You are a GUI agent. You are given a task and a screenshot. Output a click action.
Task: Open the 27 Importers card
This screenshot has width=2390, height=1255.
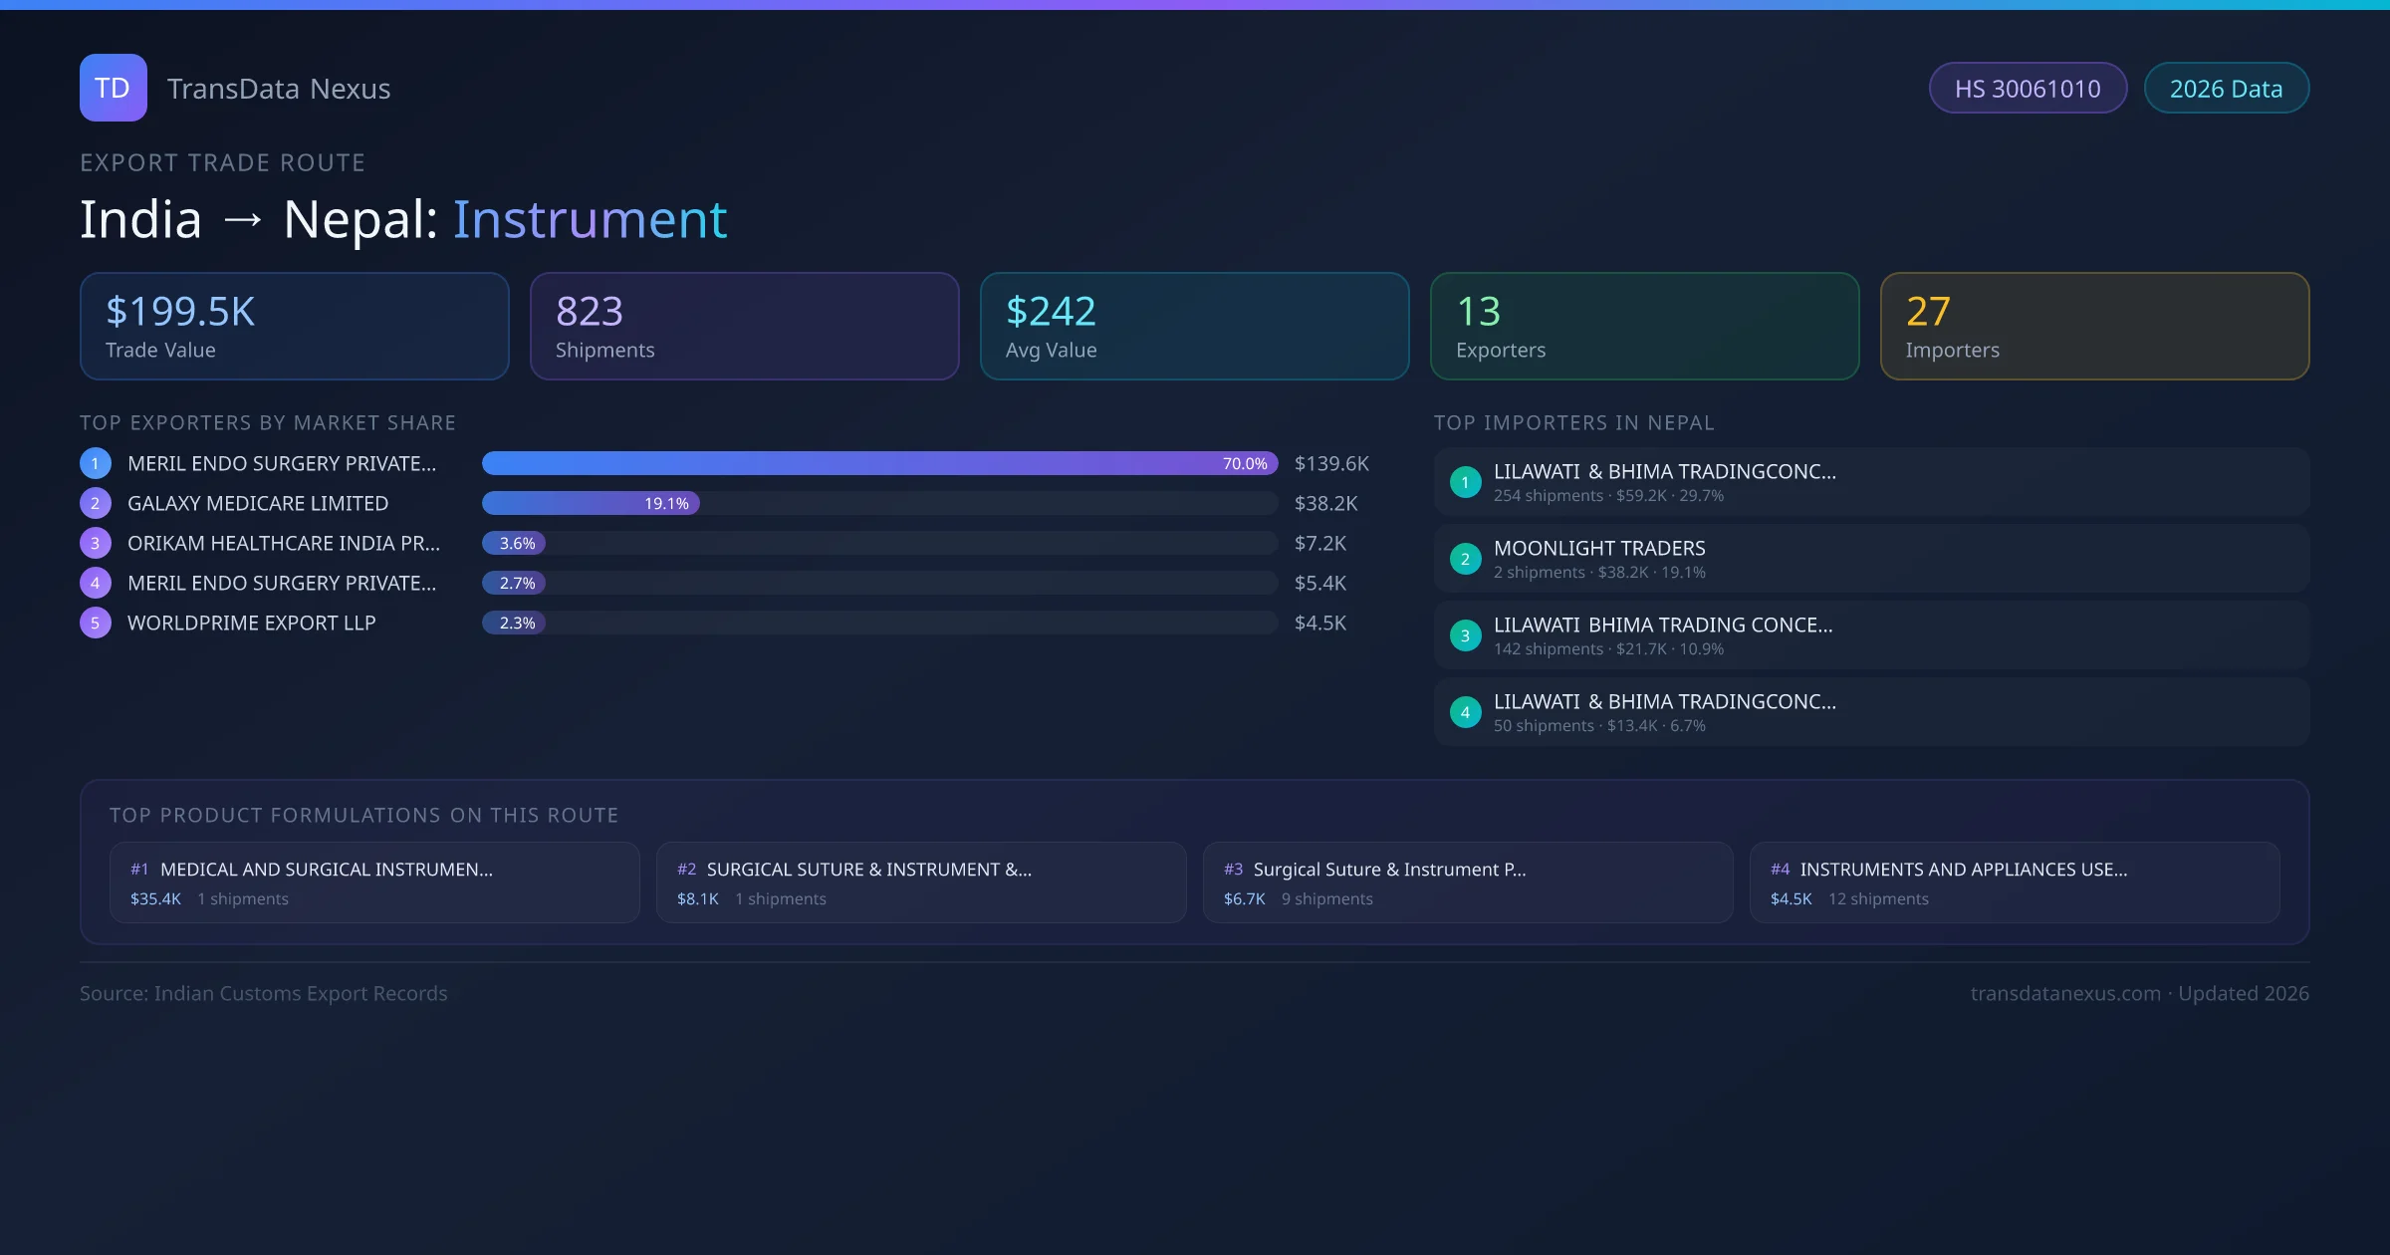pos(2094,326)
